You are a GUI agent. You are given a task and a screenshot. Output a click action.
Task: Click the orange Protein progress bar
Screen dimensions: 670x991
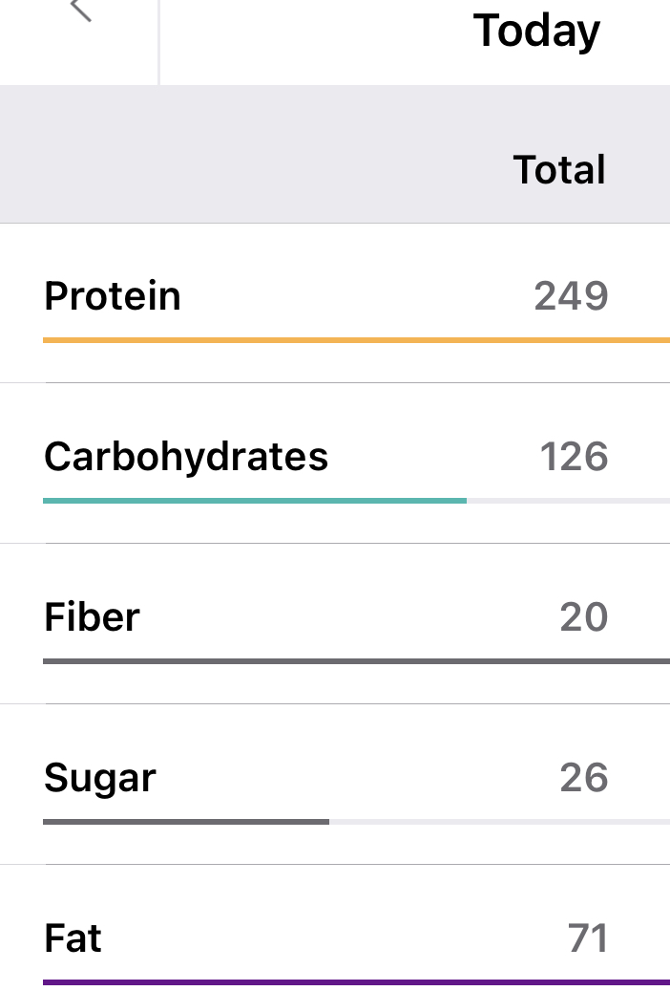355,339
